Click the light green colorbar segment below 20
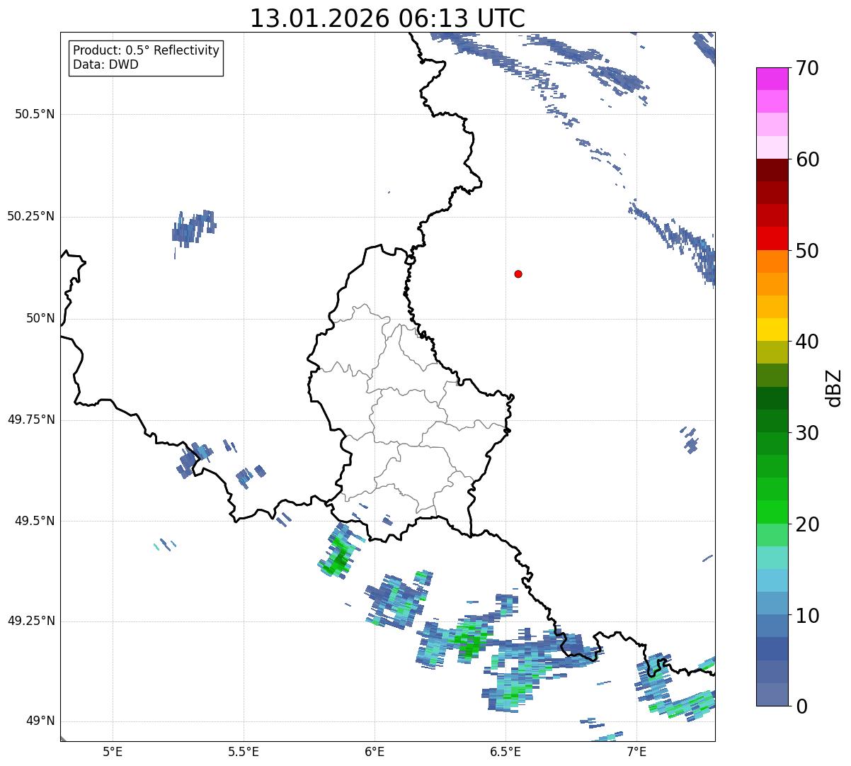 click(772, 534)
